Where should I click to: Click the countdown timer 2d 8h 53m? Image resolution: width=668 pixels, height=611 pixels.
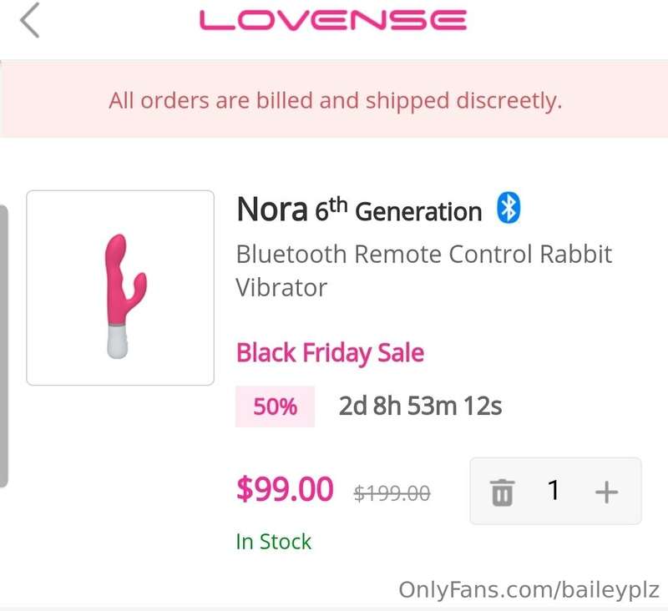coord(420,406)
